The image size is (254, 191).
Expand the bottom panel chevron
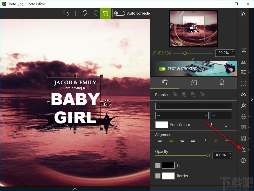click(x=75, y=188)
